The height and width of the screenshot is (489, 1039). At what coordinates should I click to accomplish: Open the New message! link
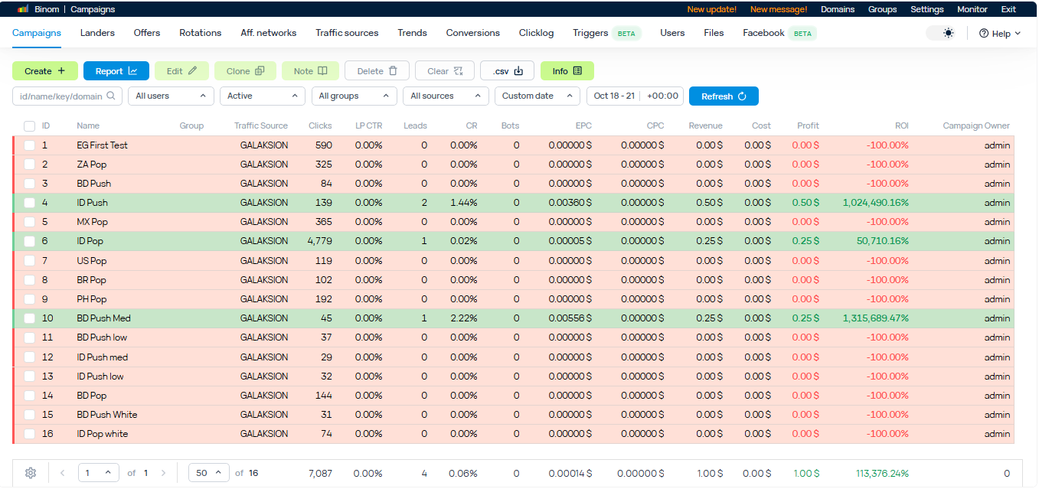779,9
